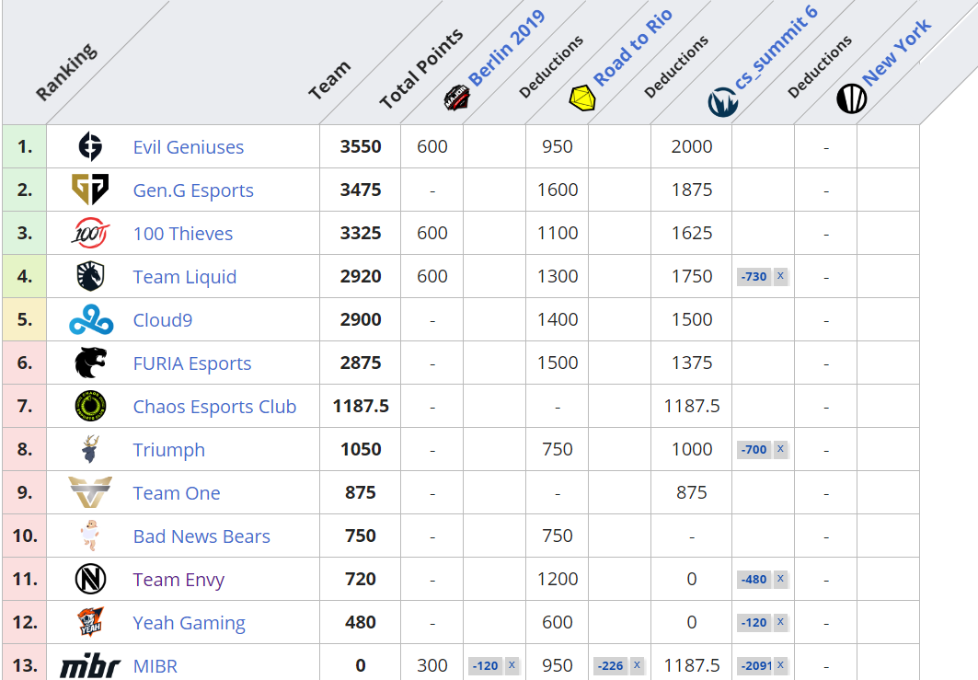Click the Gen.G Esports team logo
The height and width of the screenshot is (680, 978).
(90, 190)
